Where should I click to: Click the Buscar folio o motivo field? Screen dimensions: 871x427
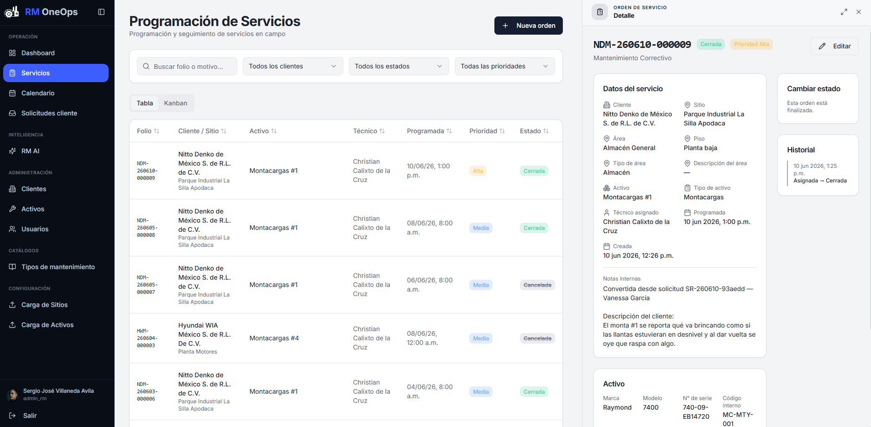[x=187, y=66]
